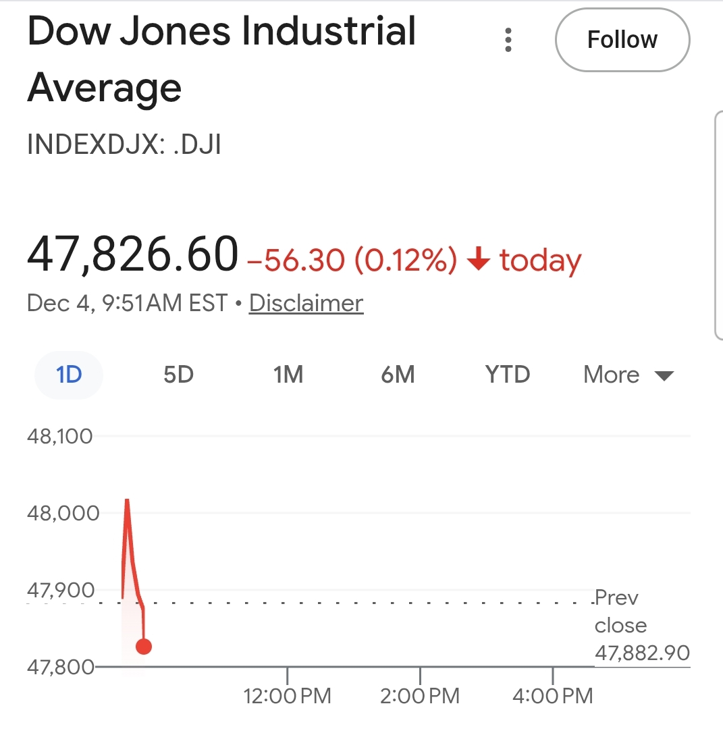Click the 4:00 PM time axis marker
This screenshot has height=735, width=723.
(553, 695)
